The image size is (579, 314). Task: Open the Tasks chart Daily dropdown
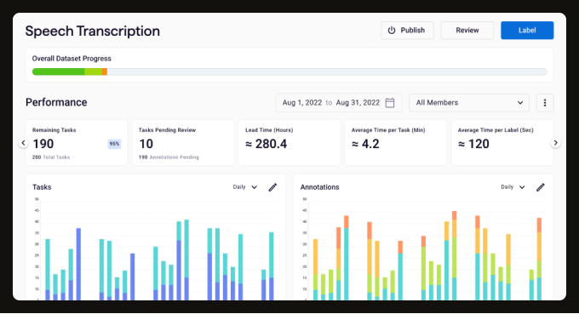(245, 187)
